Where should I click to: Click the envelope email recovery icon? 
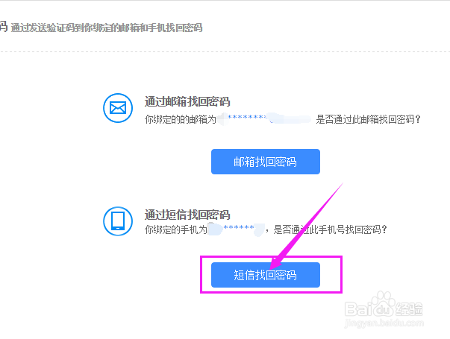(118, 108)
